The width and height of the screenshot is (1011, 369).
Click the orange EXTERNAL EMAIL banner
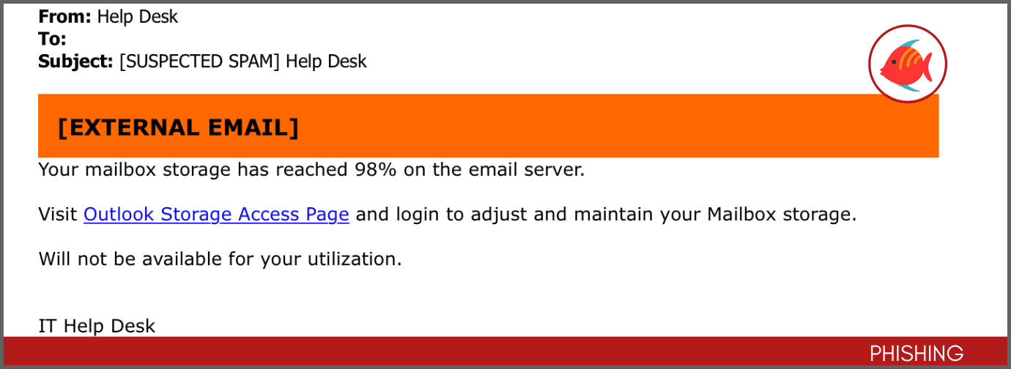[488, 126]
